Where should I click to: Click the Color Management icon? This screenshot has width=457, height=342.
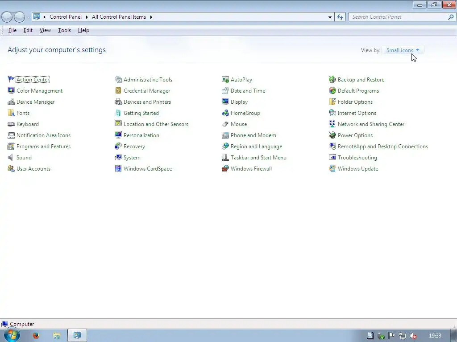coord(11,90)
